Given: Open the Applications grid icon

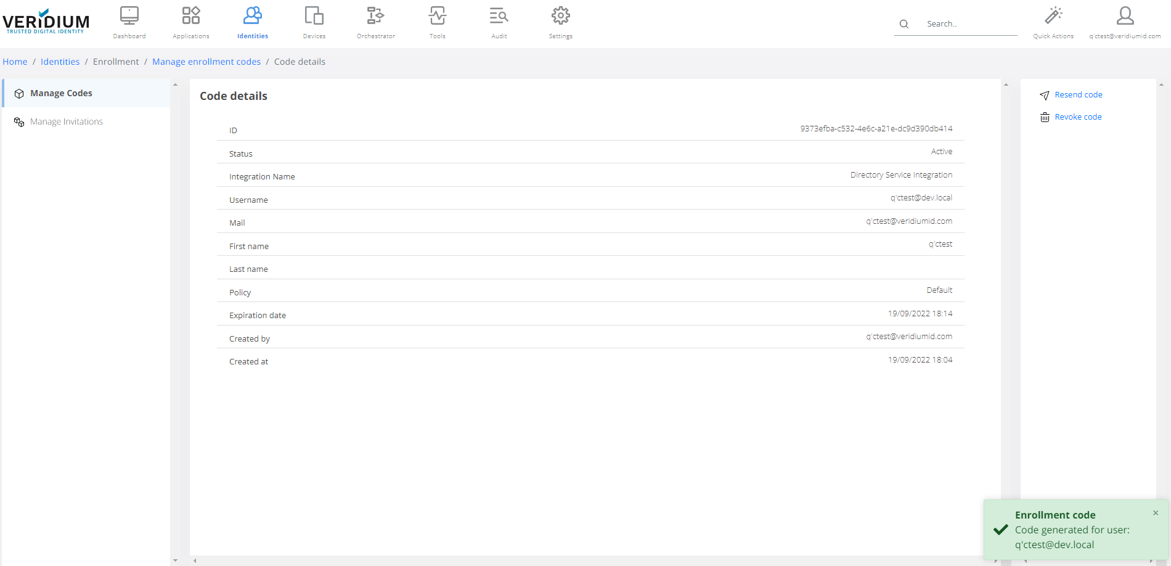Looking at the screenshot, I should coord(191,16).
